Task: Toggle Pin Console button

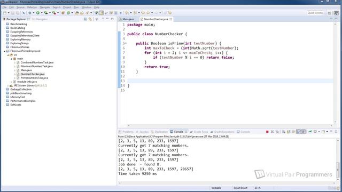Action: click(x=310, y=132)
